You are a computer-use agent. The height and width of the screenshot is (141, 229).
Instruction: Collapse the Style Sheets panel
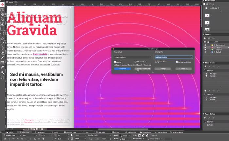[x=204, y=63]
